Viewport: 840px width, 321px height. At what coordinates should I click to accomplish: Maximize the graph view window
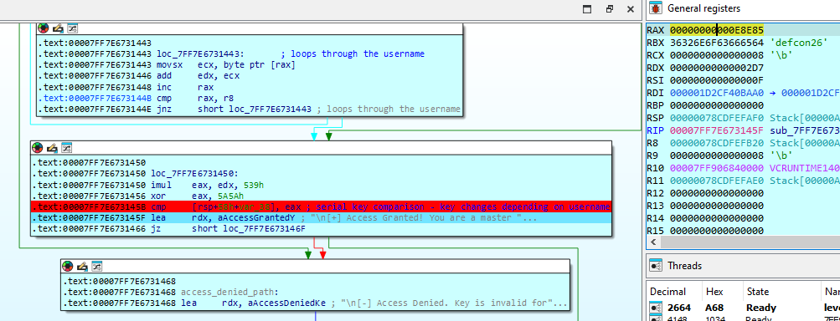[x=587, y=9]
